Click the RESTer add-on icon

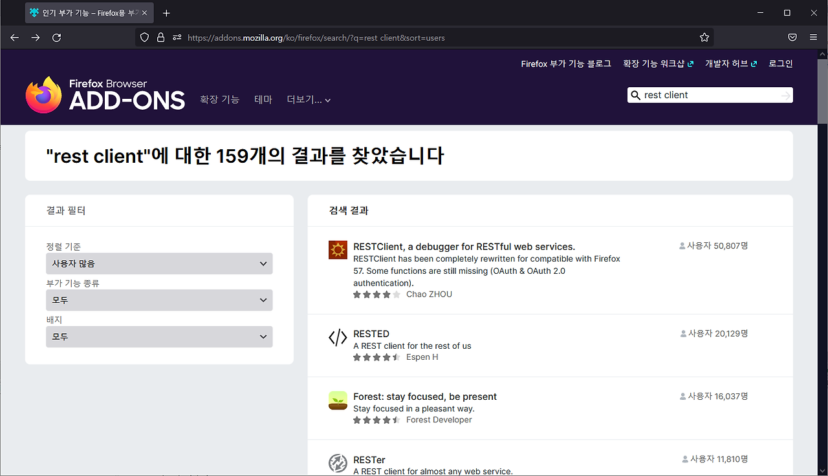pyautogui.click(x=338, y=463)
